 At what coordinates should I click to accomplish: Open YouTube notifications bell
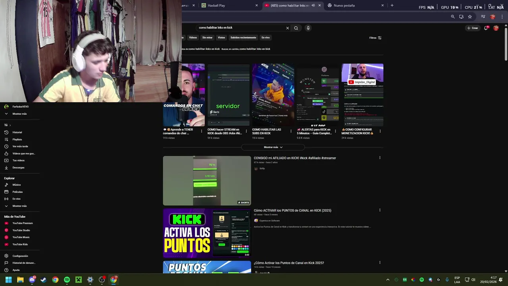click(486, 28)
